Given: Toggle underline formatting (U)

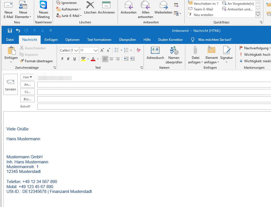Looking at the screenshot, I should coord(74,59).
